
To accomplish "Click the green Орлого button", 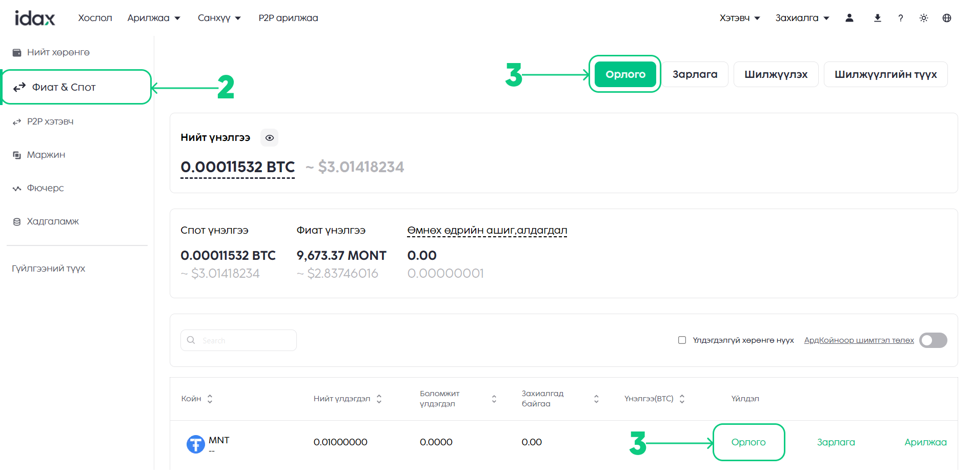I will [625, 74].
